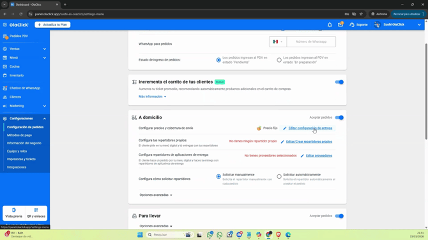
Task: Click the QR y enlaces icon
Action: coord(36,210)
